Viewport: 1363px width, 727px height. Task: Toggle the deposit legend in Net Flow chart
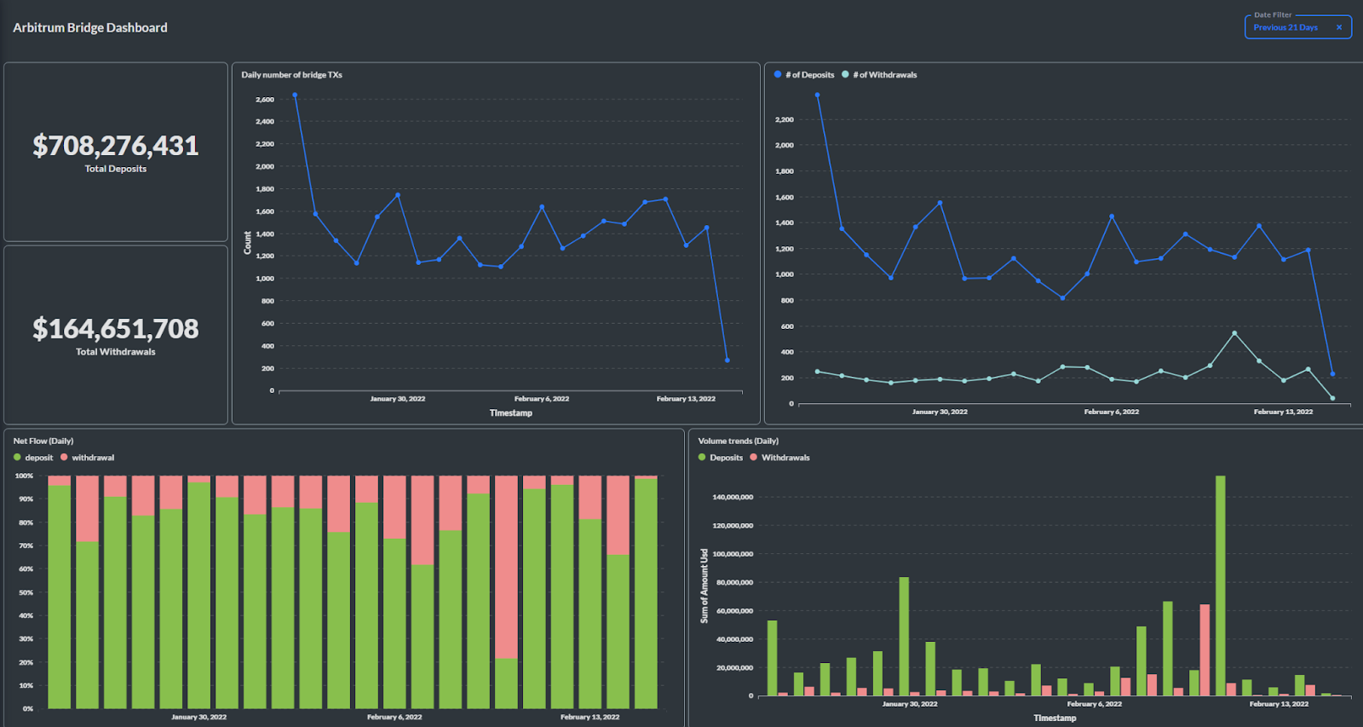click(33, 458)
